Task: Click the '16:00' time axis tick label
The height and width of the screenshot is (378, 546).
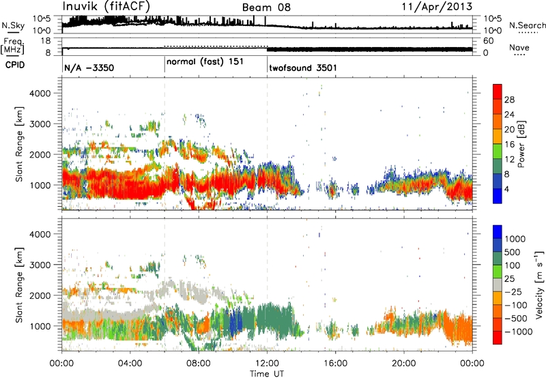Action: point(335,364)
